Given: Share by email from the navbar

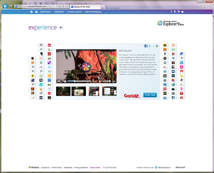Looking at the screenshot, I should pos(179,12).
